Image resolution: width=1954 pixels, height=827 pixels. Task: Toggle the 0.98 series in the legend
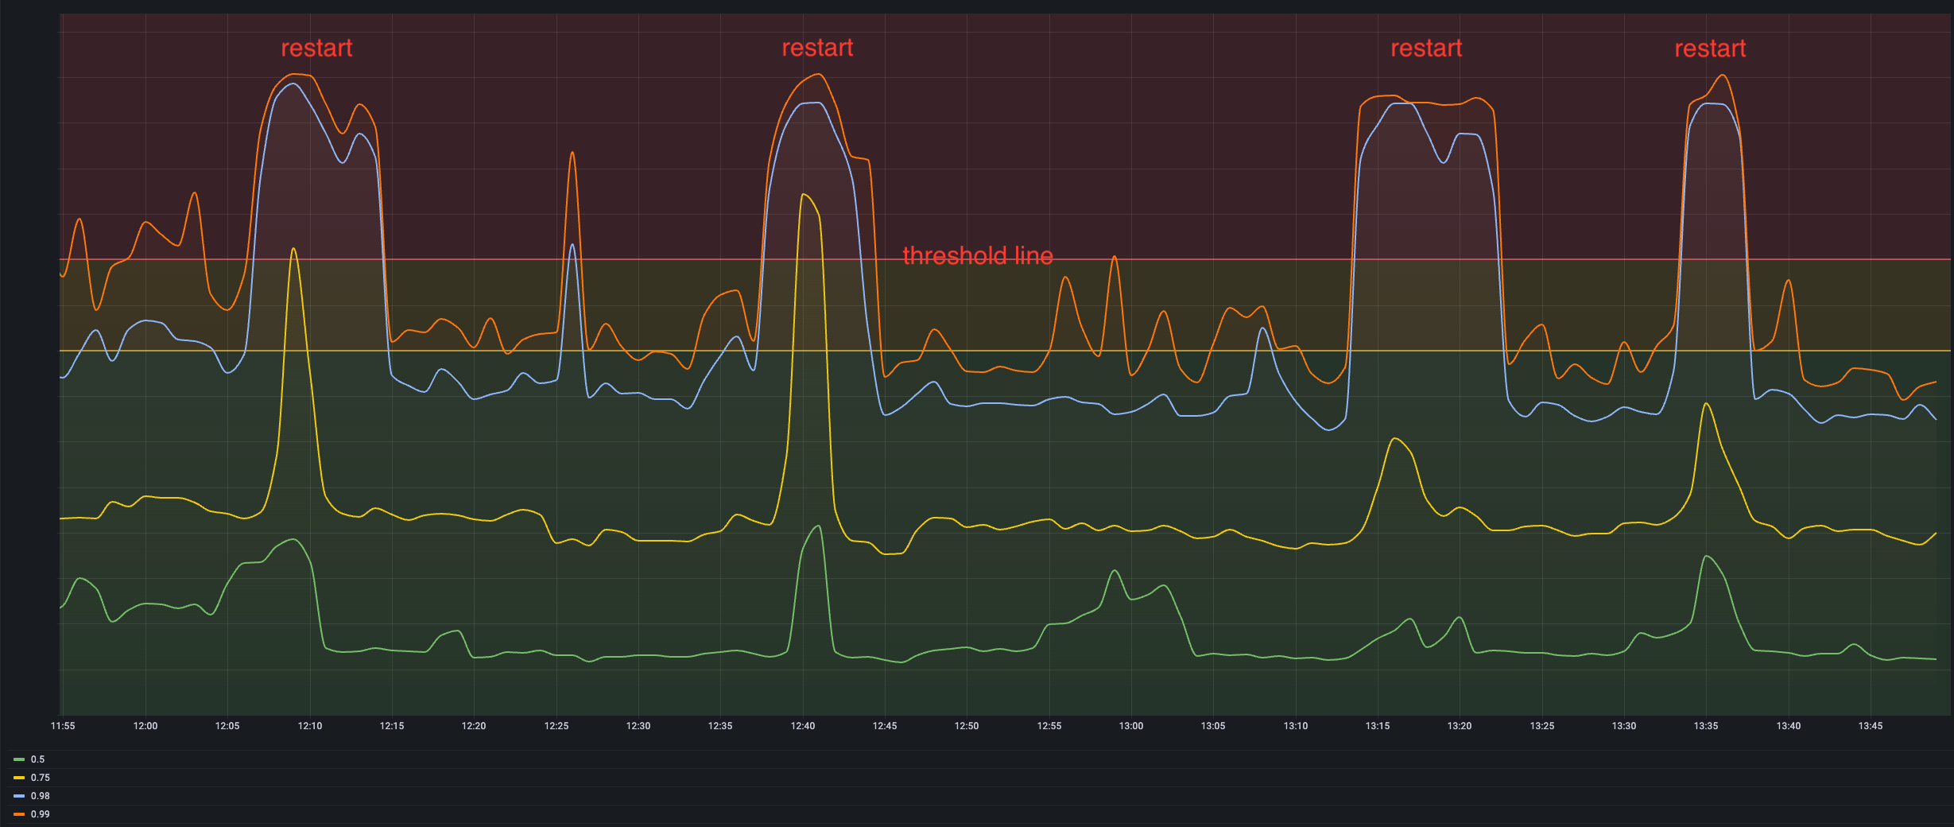[x=40, y=796]
